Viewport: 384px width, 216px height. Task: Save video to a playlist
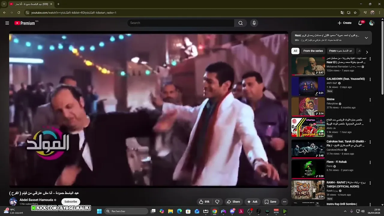270,202
